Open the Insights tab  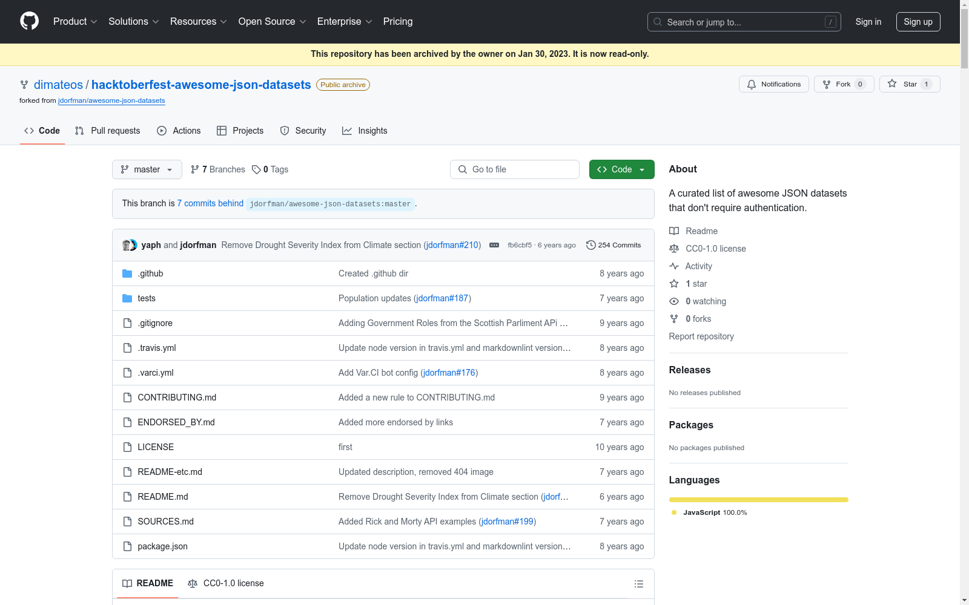365,131
